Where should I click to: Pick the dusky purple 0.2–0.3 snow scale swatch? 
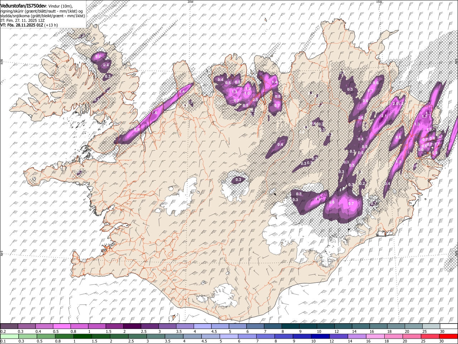[9, 326]
